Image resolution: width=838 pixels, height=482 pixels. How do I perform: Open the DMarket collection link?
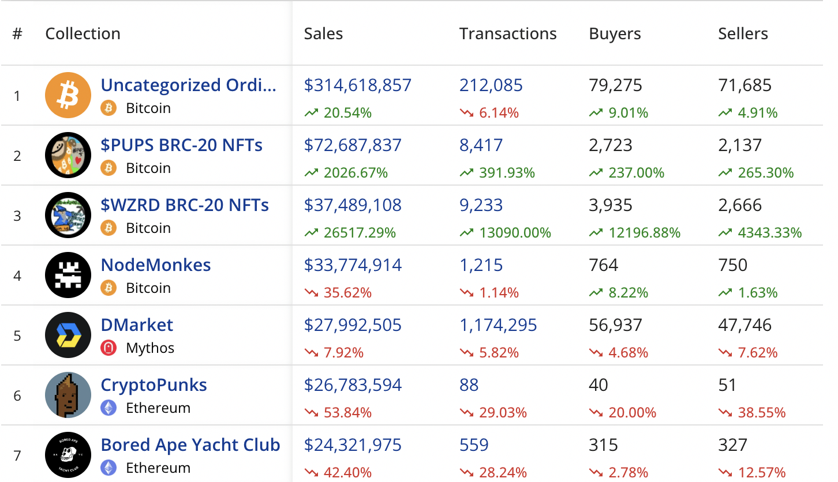click(137, 325)
